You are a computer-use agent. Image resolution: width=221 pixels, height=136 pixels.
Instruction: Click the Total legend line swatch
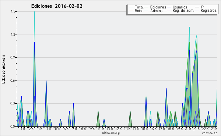[131, 7]
